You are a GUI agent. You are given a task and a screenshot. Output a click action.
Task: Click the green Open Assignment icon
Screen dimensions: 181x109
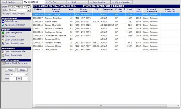(3, 33)
